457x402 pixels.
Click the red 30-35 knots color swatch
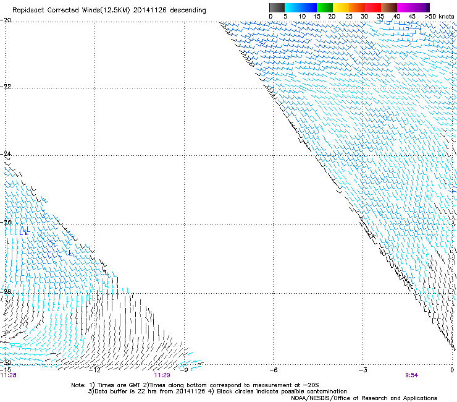pos(373,7)
